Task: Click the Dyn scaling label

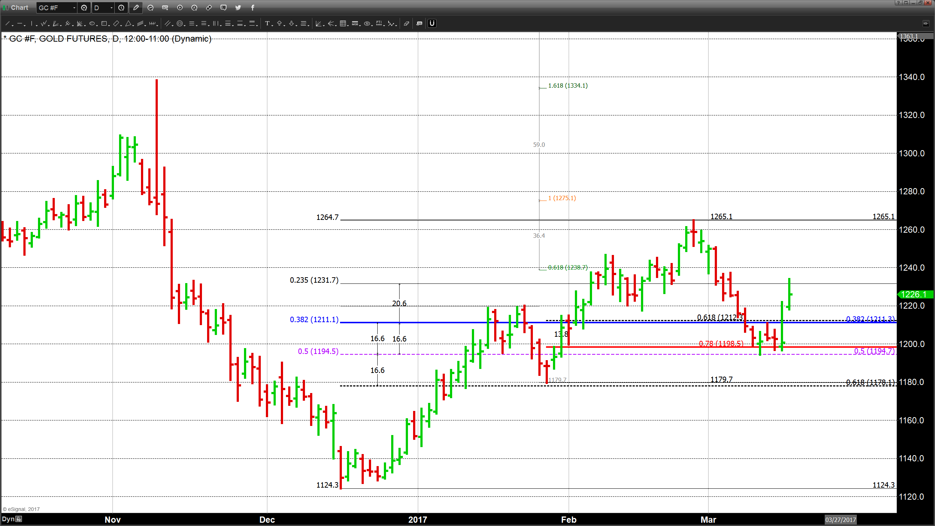Action: (8, 519)
